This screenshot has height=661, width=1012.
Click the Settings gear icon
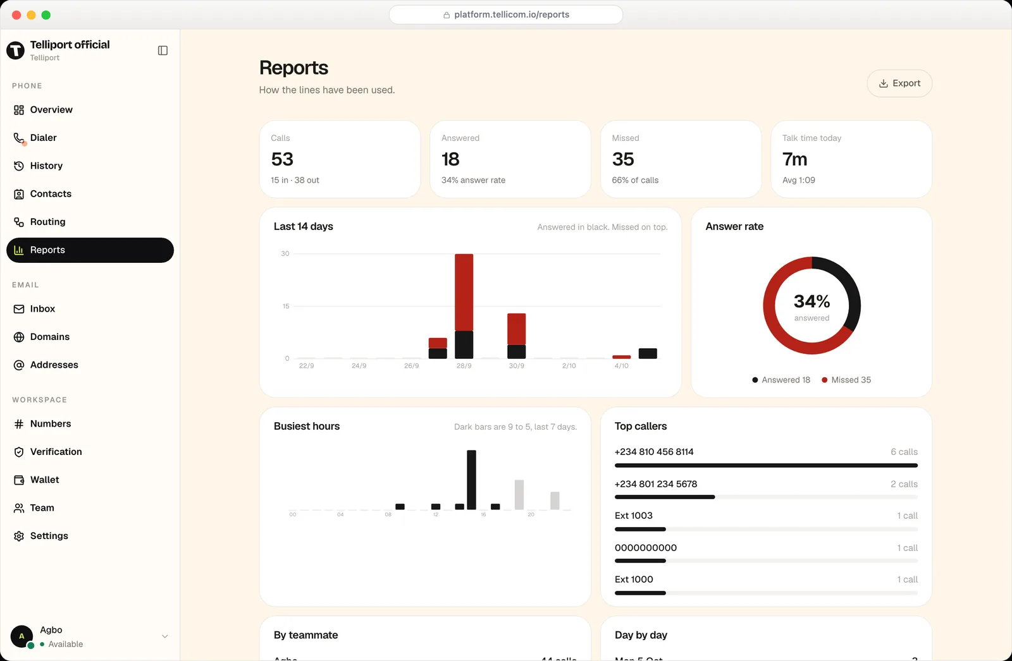[x=19, y=536]
